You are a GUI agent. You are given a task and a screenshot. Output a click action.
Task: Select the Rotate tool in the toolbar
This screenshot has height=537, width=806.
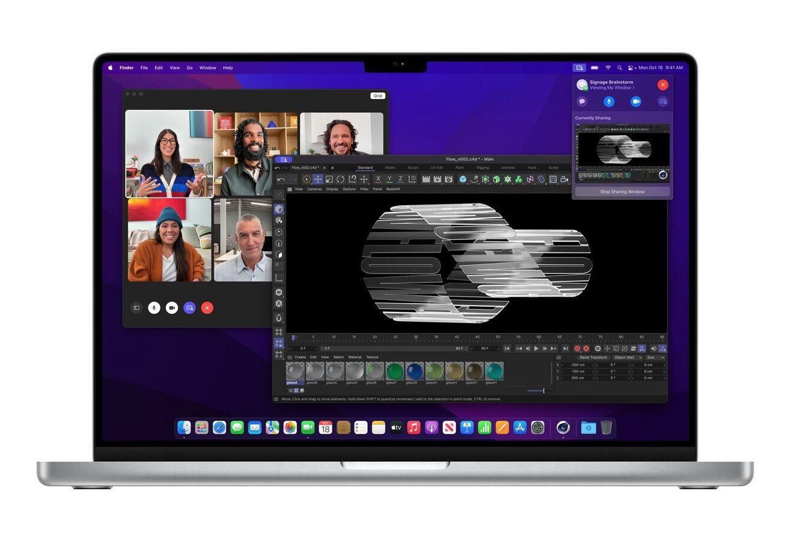[340, 179]
